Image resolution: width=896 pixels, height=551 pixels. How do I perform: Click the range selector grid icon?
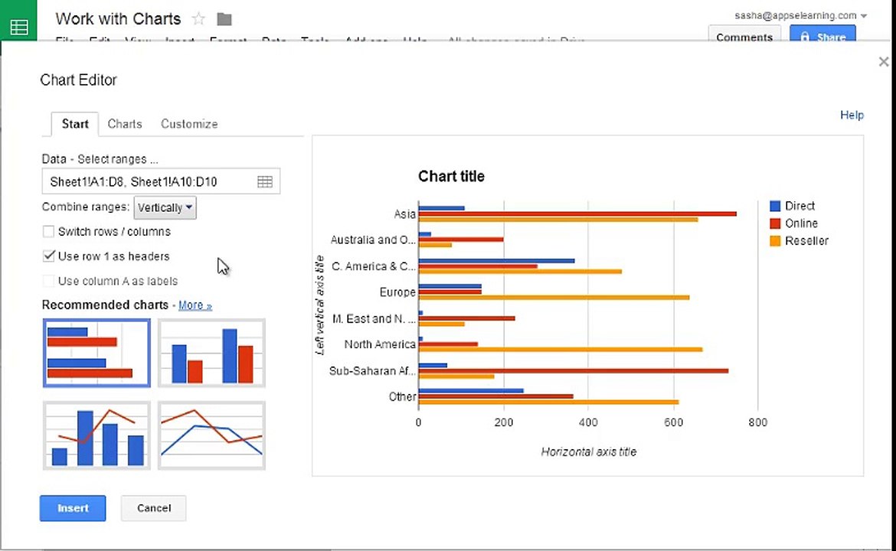tap(264, 181)
